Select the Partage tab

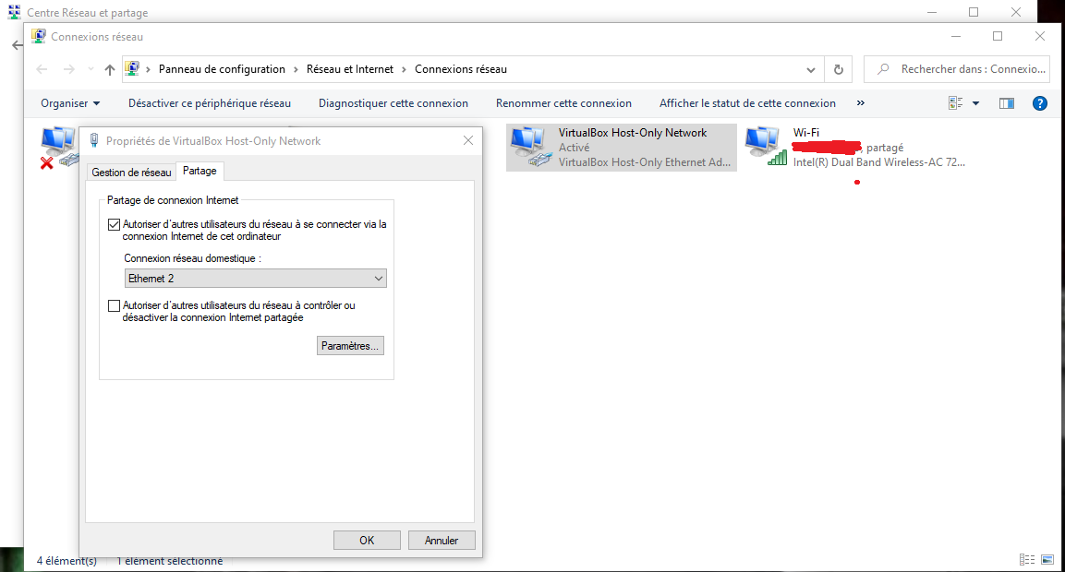(x=200, y=171)
